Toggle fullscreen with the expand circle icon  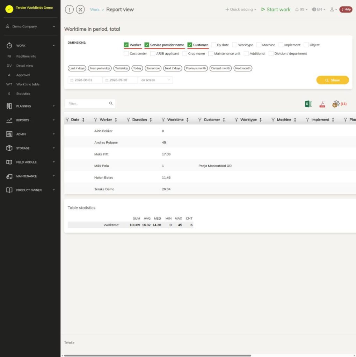pyautogui.click(x=80, y=9)
